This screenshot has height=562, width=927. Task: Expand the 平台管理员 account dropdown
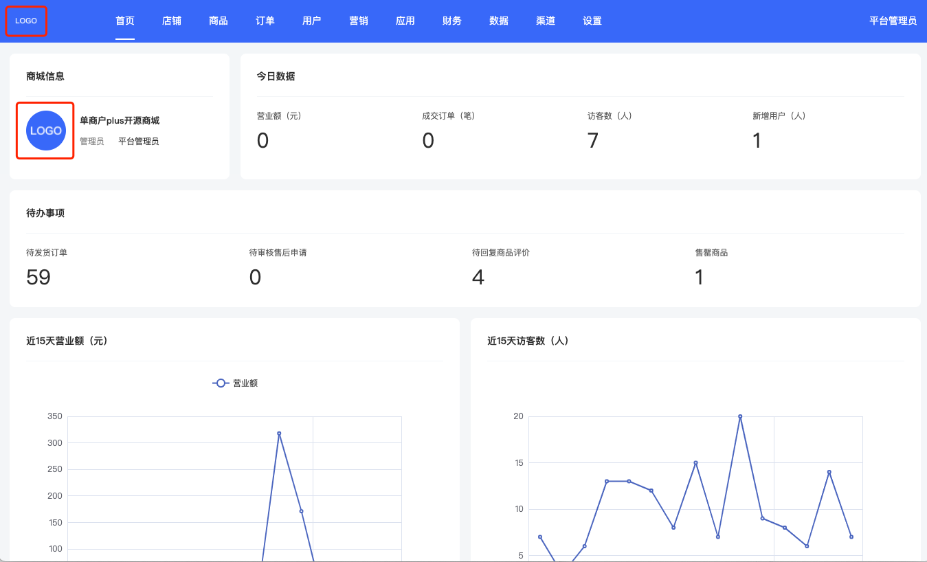[893, 21]
